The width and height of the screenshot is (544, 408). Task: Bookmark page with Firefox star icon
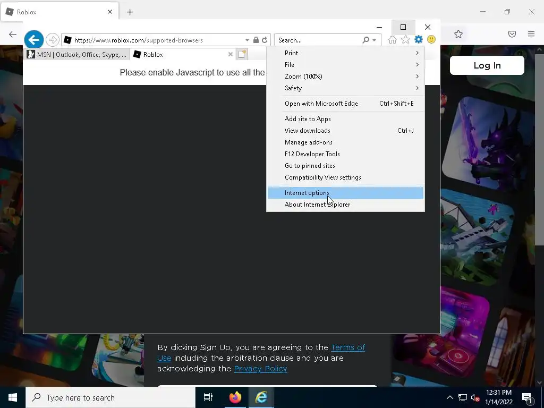click(458, 34)
